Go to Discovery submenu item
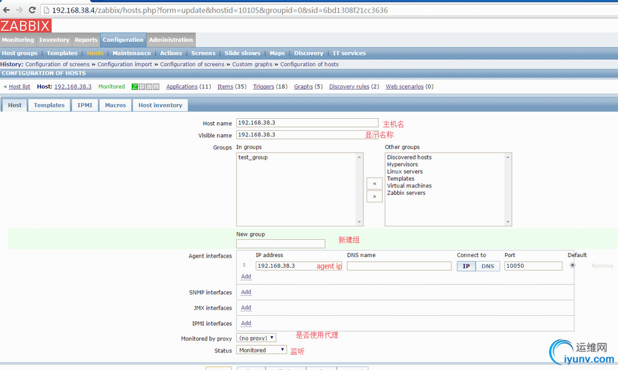 pyautogui.click(x=308, y=53)
